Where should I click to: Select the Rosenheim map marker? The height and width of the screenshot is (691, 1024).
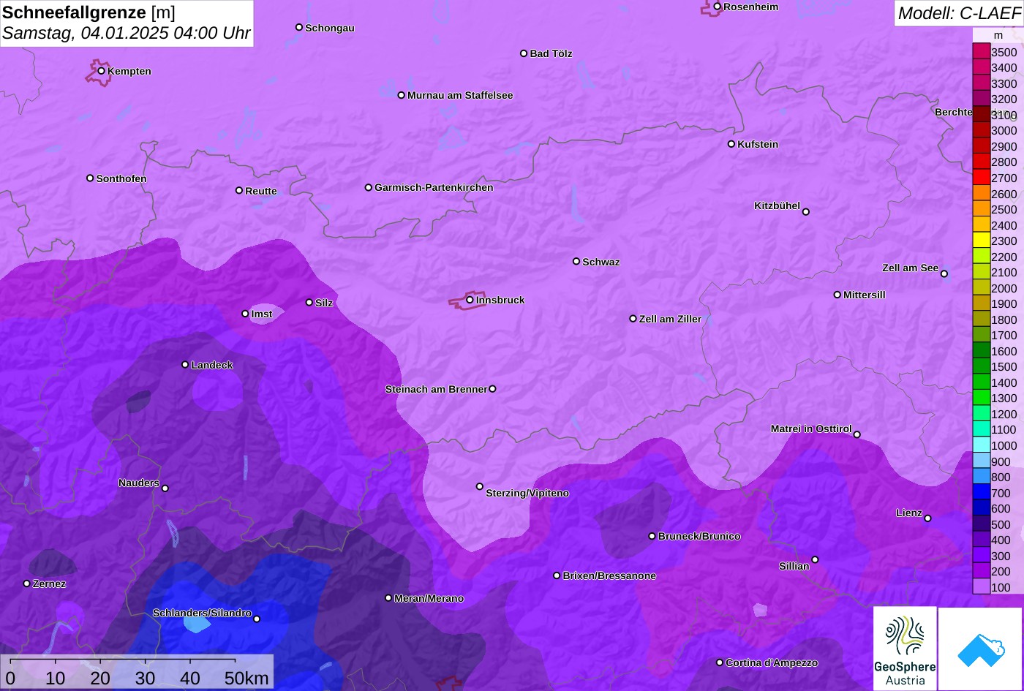(717, 7)
